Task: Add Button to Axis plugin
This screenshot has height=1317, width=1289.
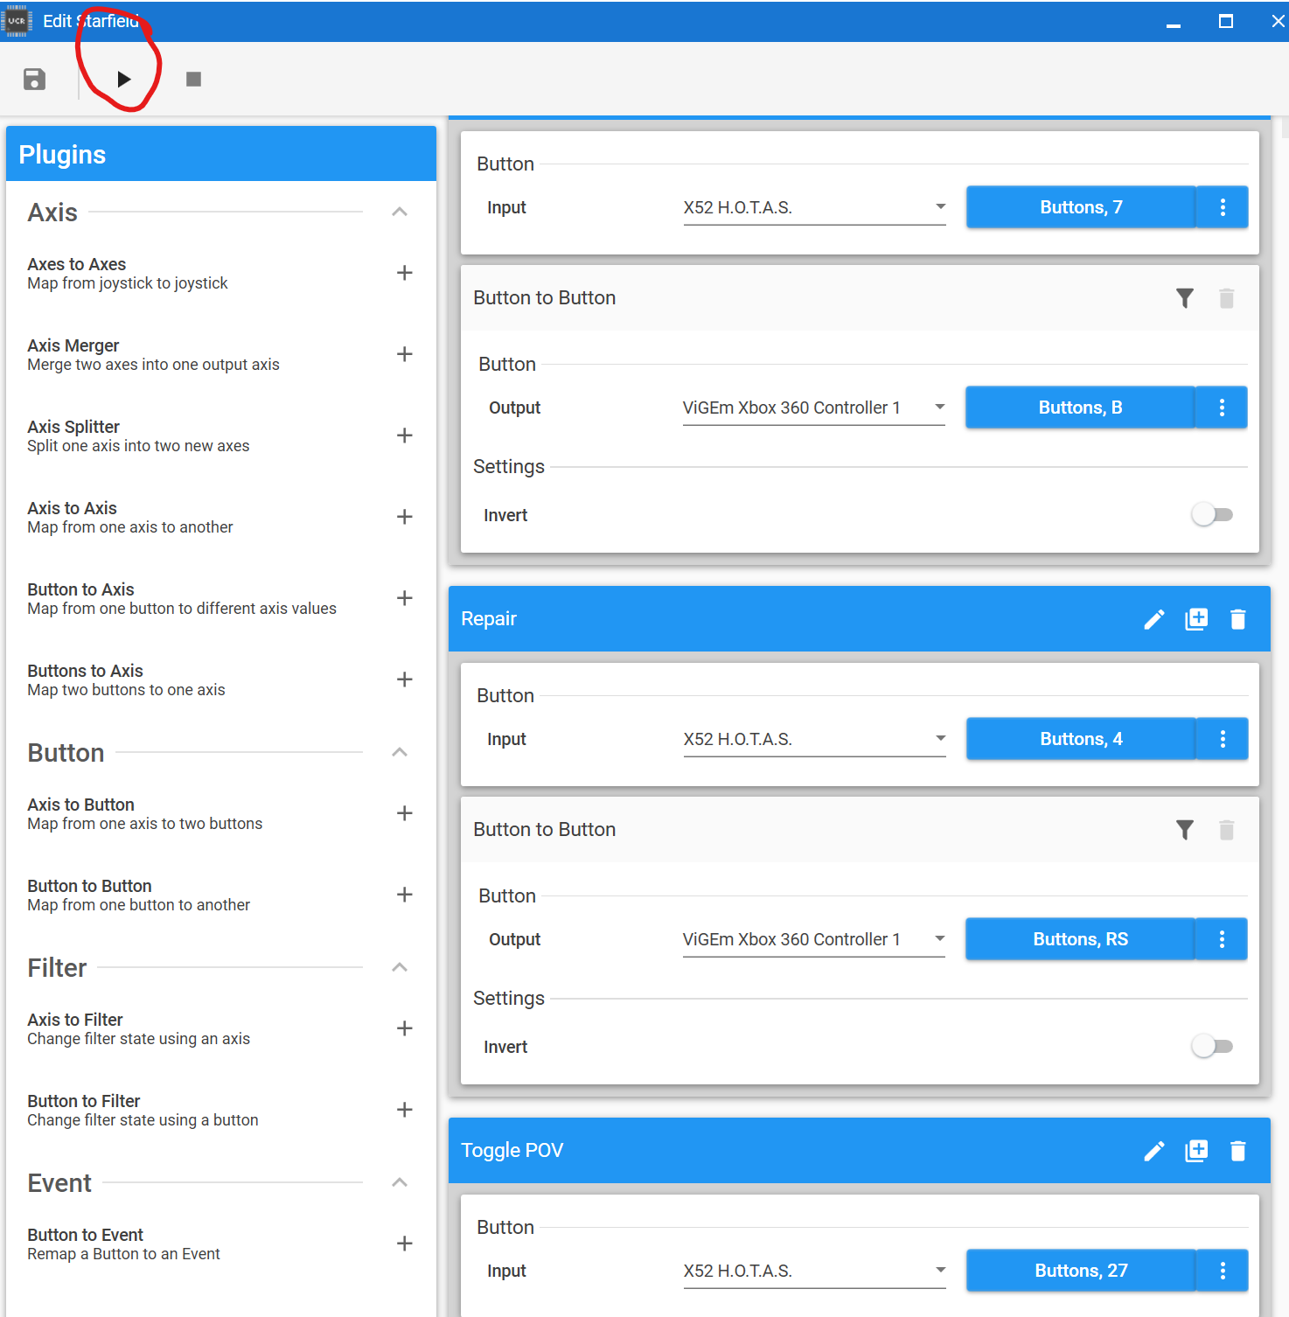Action: click(404, 598)
